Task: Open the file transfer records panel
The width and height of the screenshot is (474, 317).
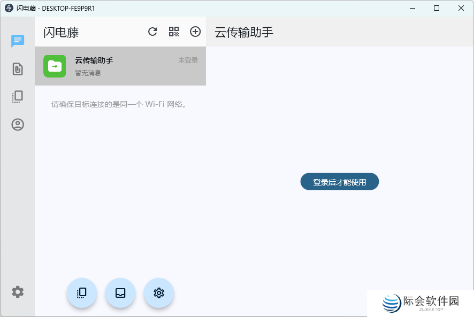Action: (18, 69)
